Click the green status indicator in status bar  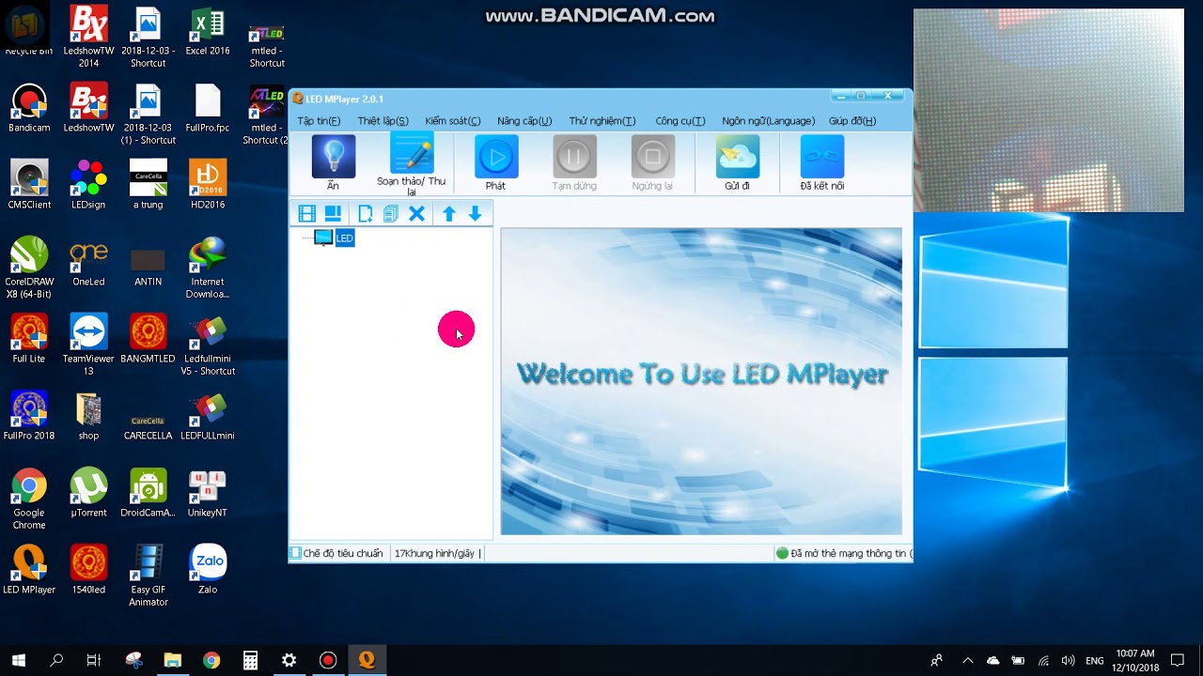[x=782, y=554]
